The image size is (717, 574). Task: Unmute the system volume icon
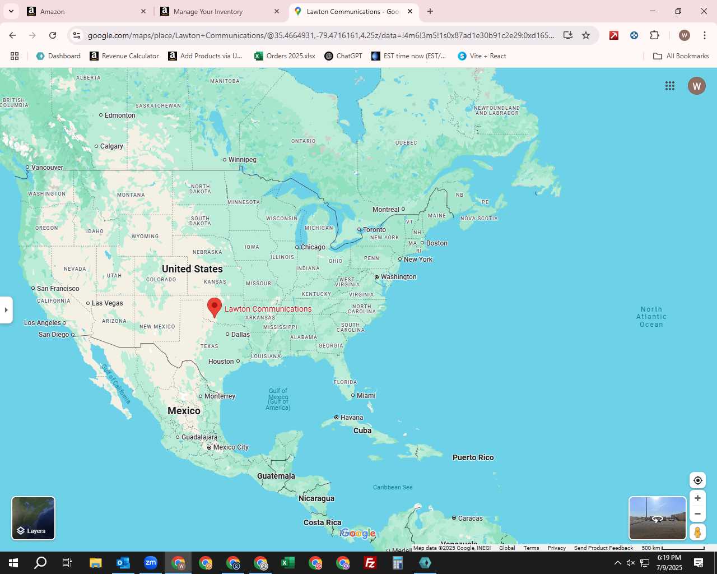(x=631, y=563)
